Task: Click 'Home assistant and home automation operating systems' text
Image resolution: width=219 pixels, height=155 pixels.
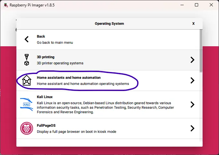Action: coord(83,84)
